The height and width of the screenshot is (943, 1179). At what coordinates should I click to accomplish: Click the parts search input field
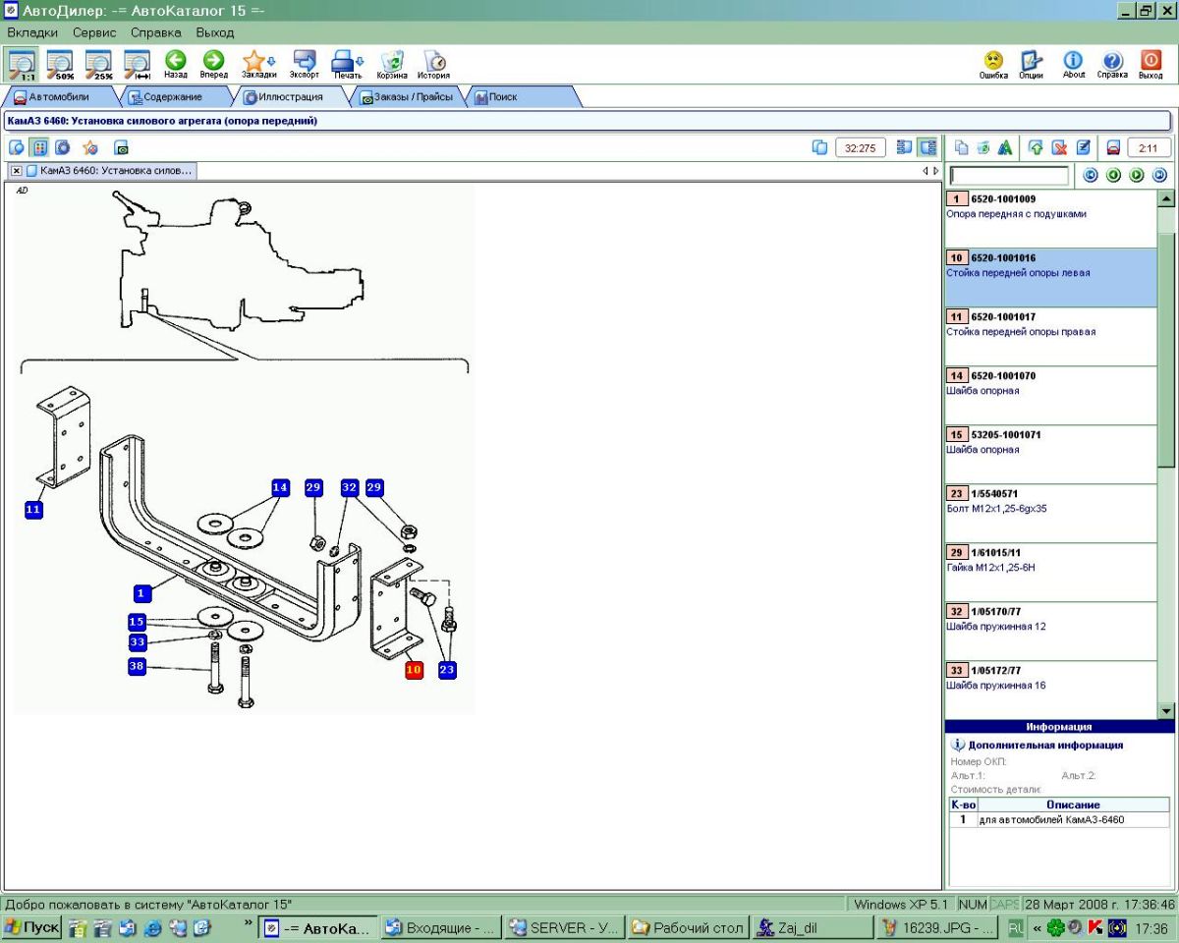(x=1009, y=176)
